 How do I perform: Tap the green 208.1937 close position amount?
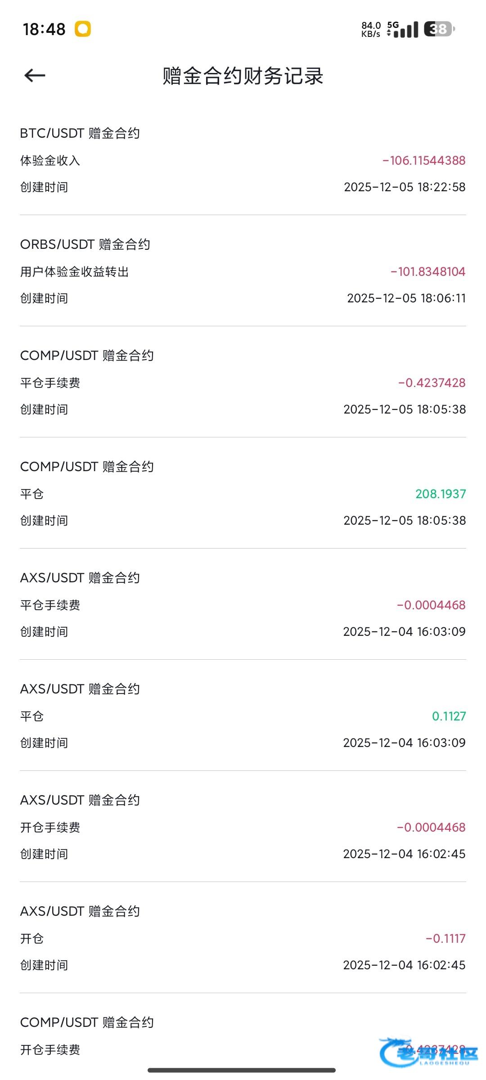[441, 494]
